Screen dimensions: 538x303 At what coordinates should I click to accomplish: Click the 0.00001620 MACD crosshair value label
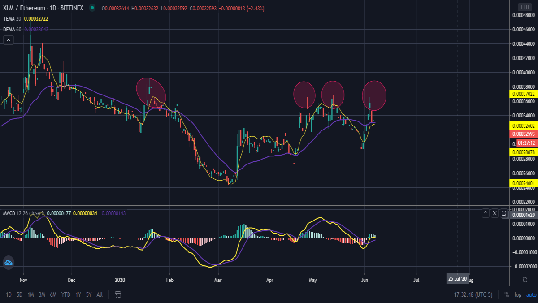pos(523,215)
